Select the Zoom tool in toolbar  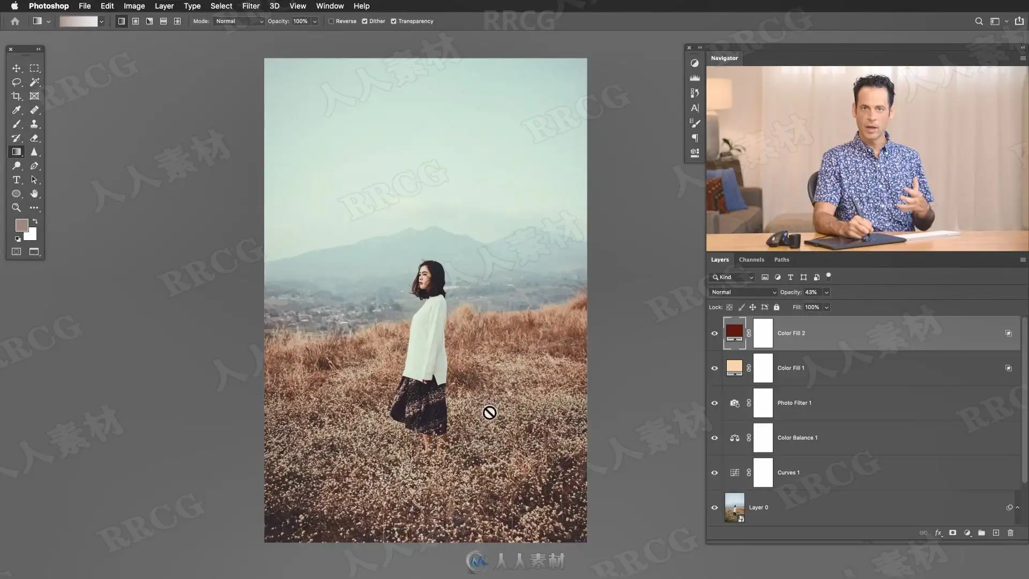click(17, 207)
